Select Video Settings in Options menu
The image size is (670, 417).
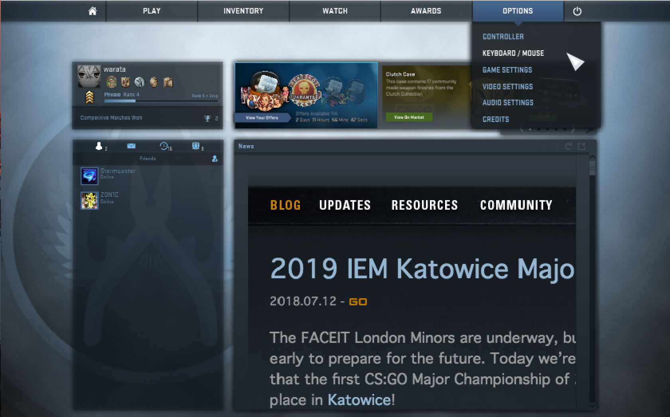[x=507, y=87]
